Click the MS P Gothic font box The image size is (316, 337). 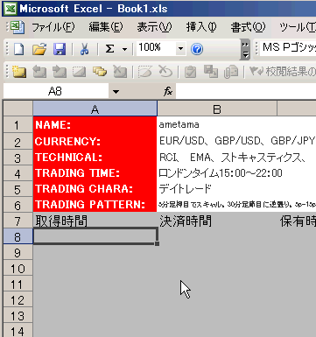pyautogui.click(x=289, y=48)
